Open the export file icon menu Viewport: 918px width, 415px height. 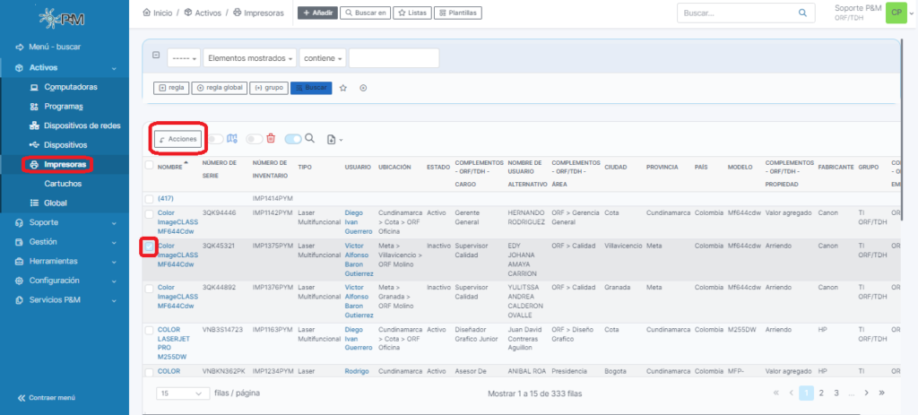pos(335,139)
